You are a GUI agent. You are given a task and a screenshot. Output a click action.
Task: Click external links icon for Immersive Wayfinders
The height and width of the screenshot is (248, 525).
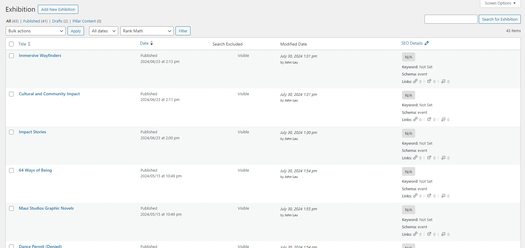click(429, 81)
